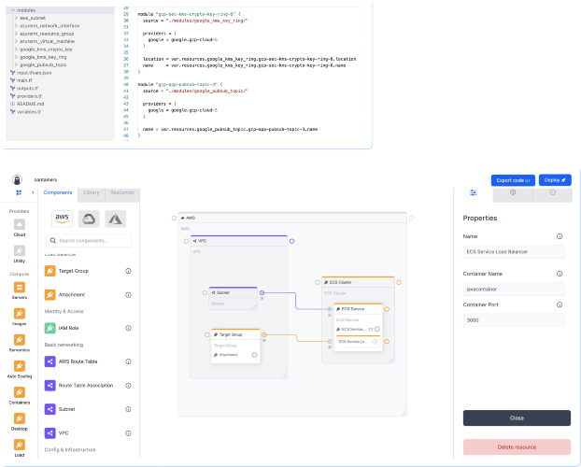
Task: Show info for AWS Route Table
Action: [x=128, y=361]
